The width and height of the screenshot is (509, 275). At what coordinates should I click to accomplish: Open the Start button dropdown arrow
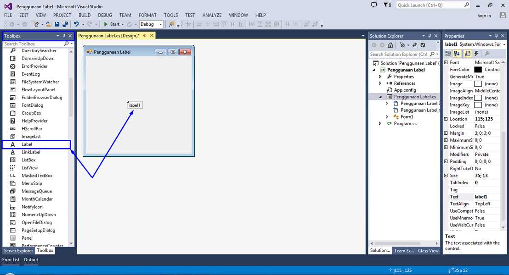point(123,24)
